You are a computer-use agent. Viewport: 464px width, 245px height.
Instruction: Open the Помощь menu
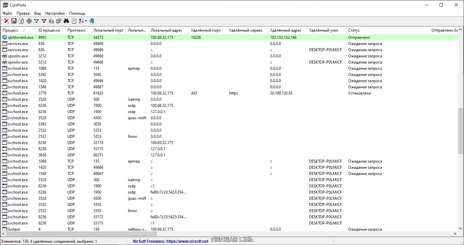click(x=77, y=13)
